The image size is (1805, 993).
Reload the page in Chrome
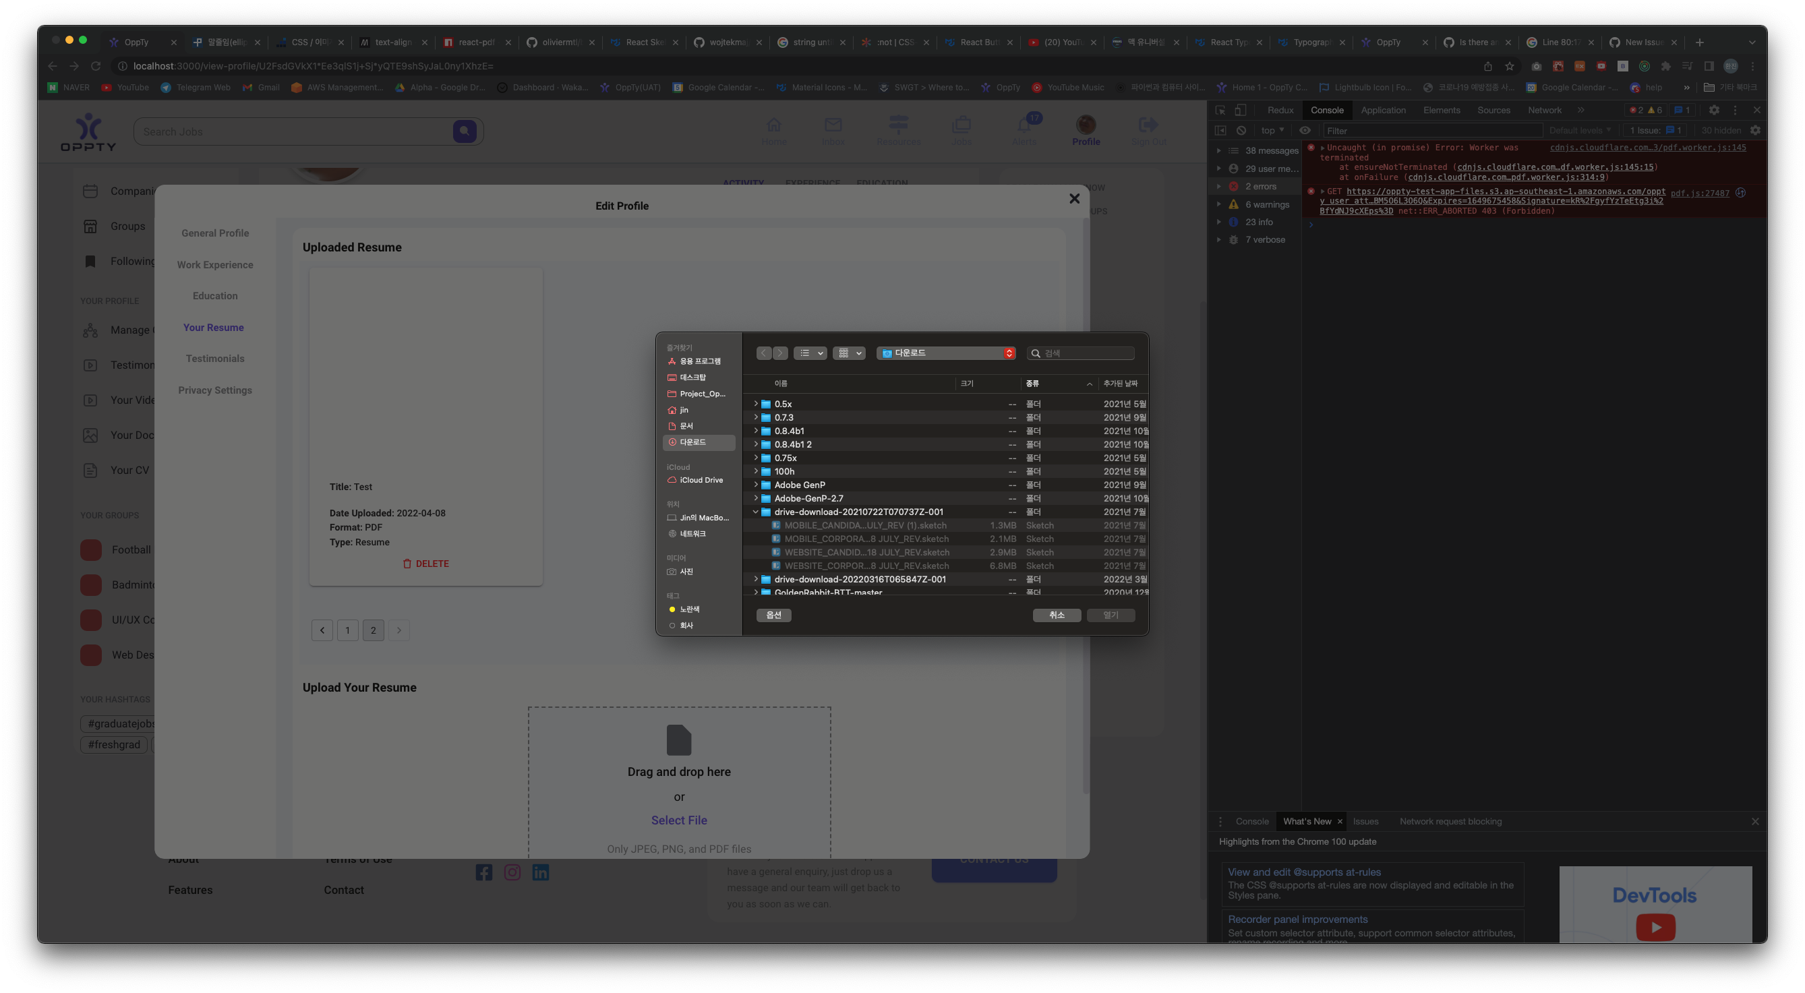coord(96,66)
